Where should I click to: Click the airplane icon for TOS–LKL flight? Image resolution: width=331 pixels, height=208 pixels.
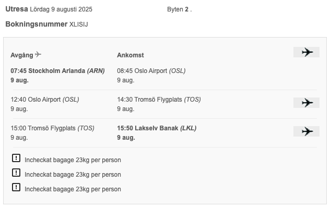coord(306,131)
